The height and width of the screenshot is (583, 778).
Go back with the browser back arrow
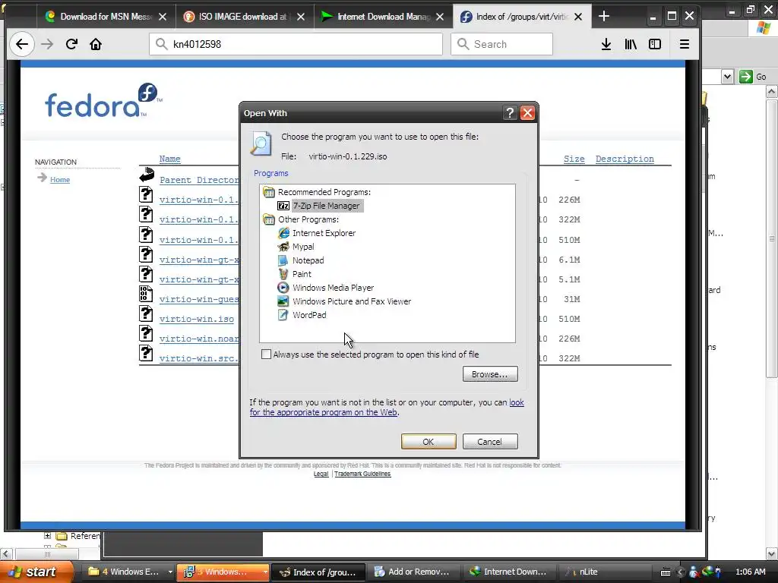[22, 44]
